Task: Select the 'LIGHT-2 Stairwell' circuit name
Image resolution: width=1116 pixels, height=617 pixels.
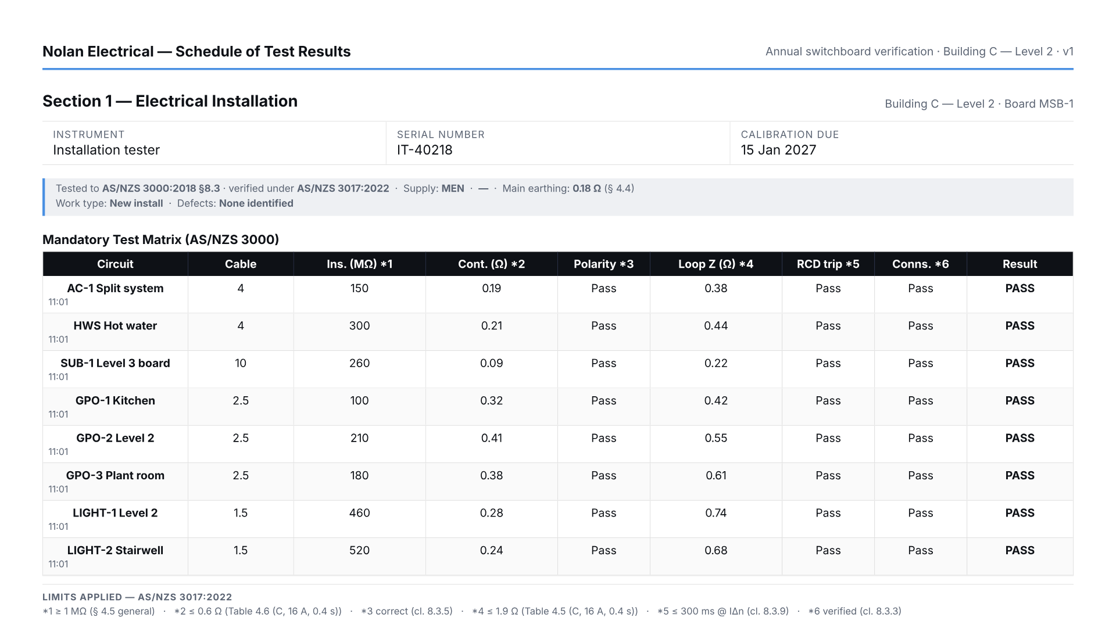Action: click(x=115, y=550)
